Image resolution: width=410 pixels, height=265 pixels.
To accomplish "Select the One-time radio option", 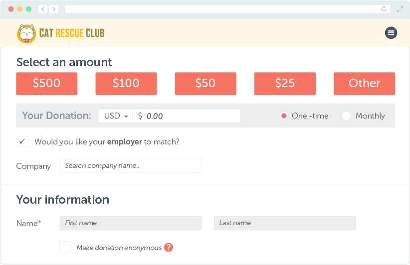I will [284, 116].
